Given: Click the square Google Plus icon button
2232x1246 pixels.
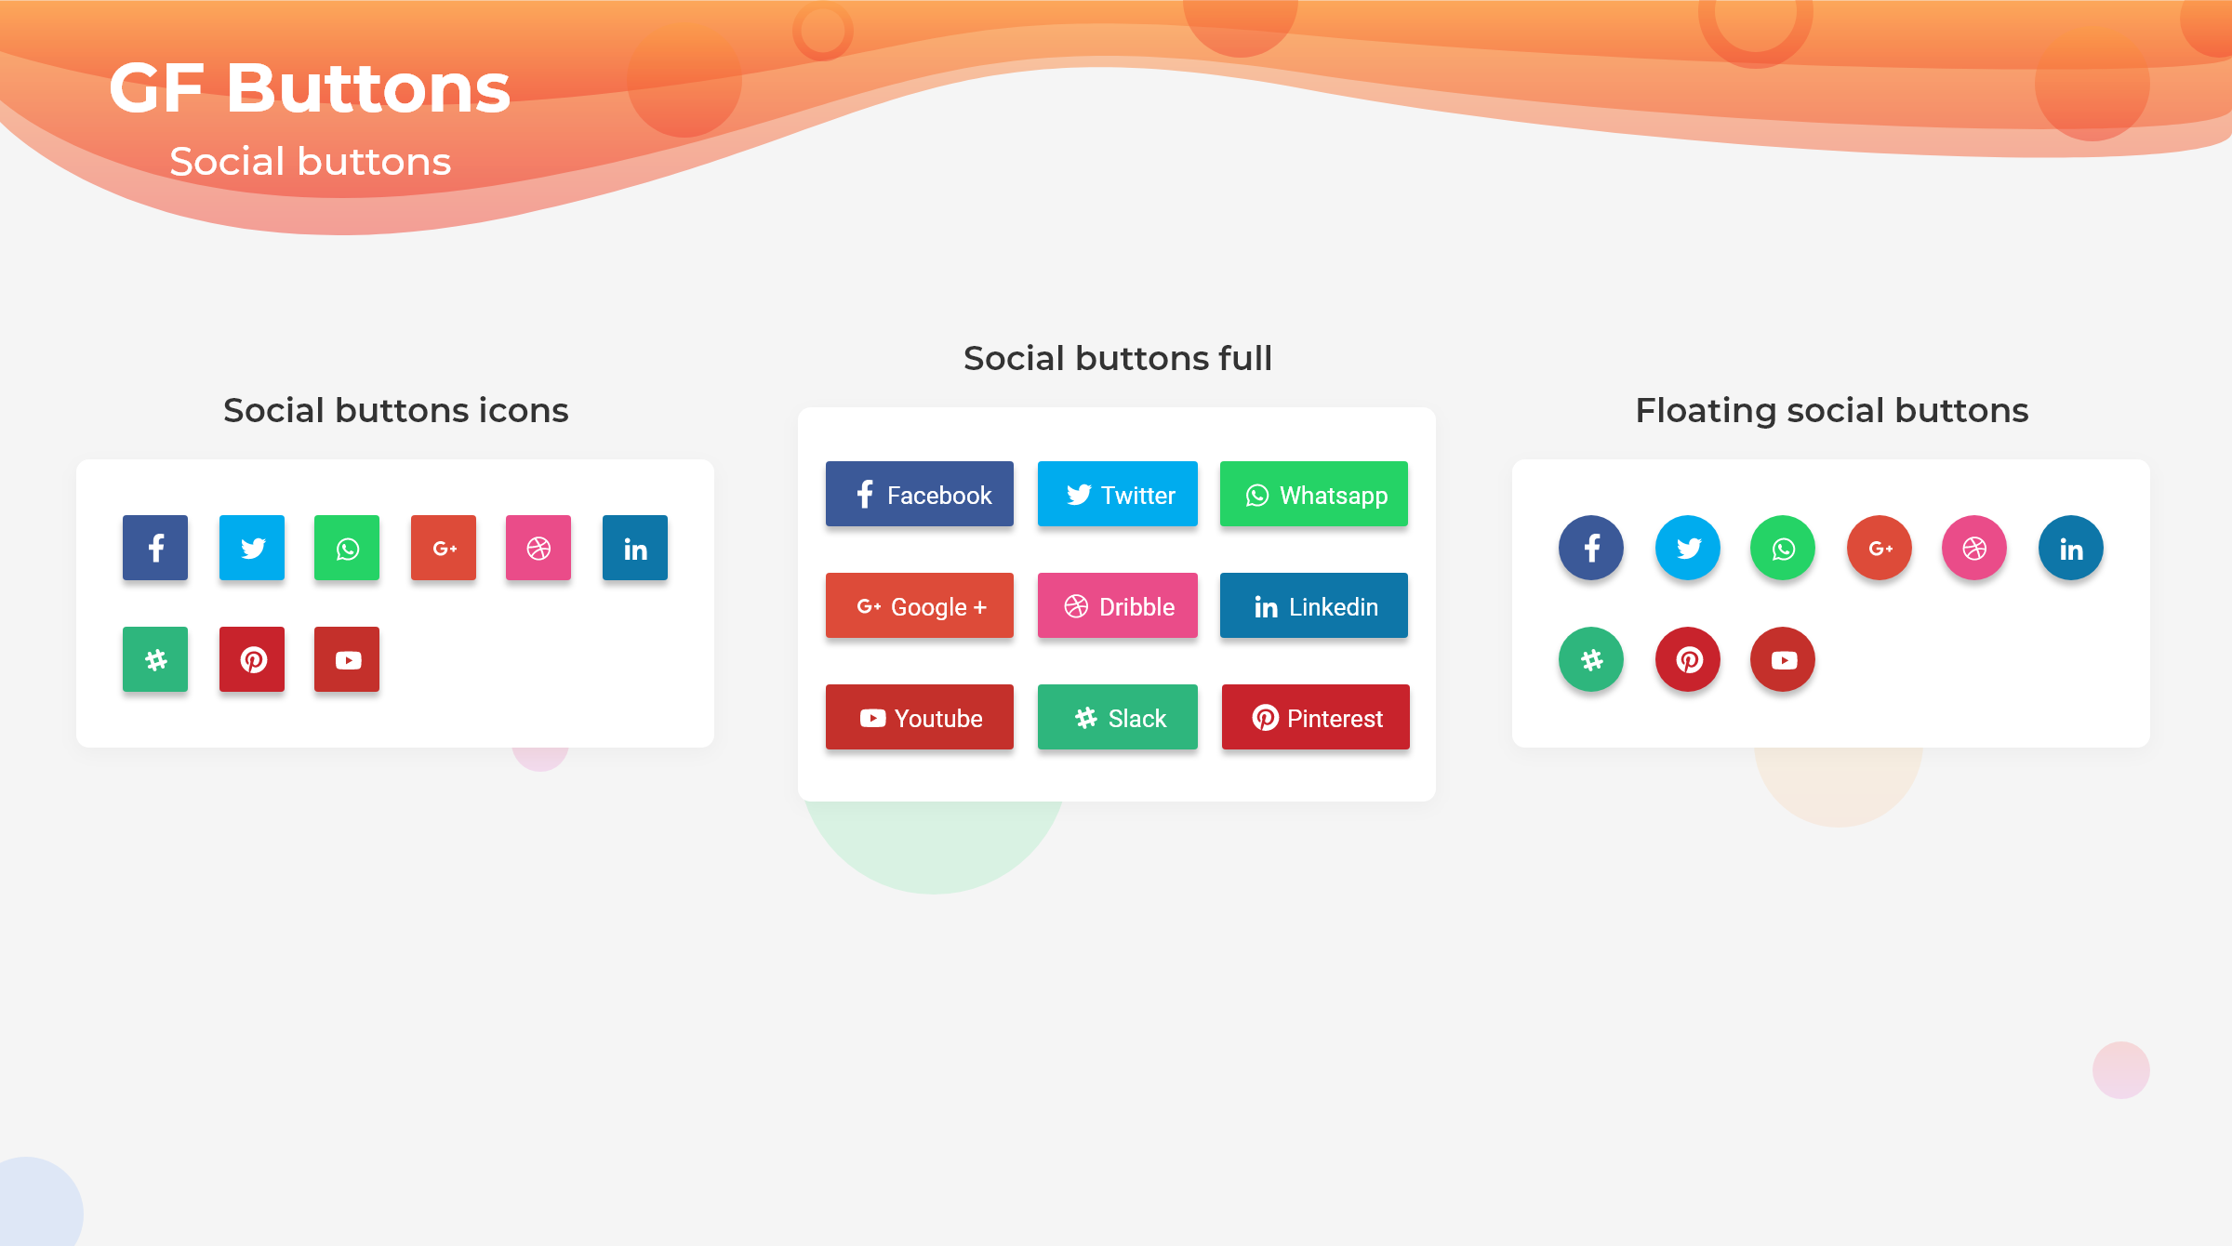Looking at the screenshot, I should coord(444,548).
